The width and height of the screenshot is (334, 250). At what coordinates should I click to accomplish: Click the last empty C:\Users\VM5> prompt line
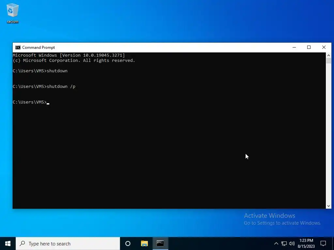[31, 102]
